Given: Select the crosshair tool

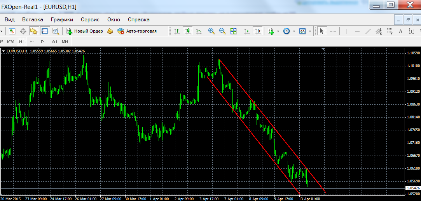Looking at the screenshot, I should coord(333,31).
